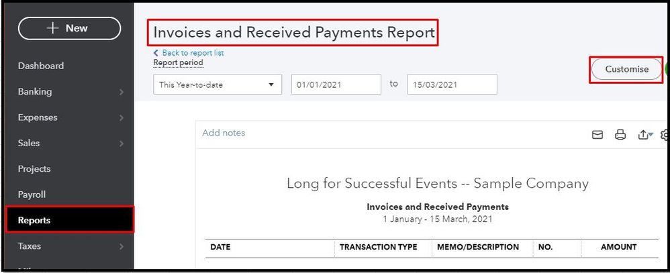Open the Sales menu item
This screenshot has width=670, height=273.
click(x=29, y=143)
